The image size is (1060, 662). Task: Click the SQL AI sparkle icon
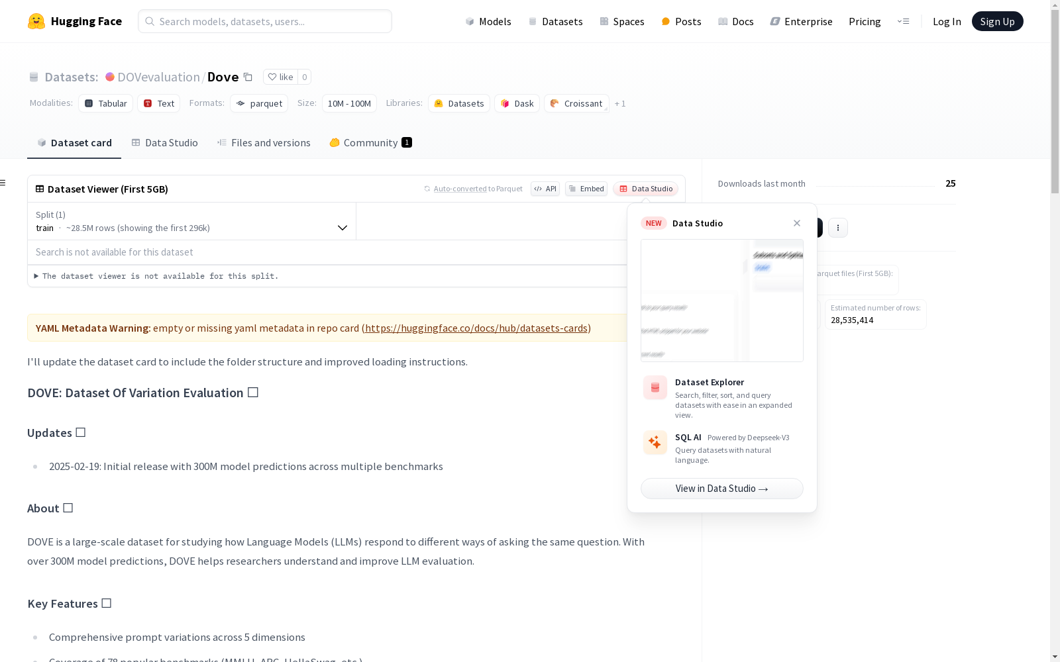(655, 442)
